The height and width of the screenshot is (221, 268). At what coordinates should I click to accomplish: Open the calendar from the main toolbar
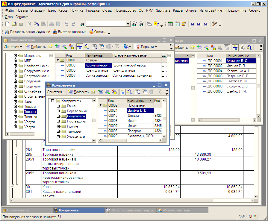pyautogui.click(x=177, y=24)
